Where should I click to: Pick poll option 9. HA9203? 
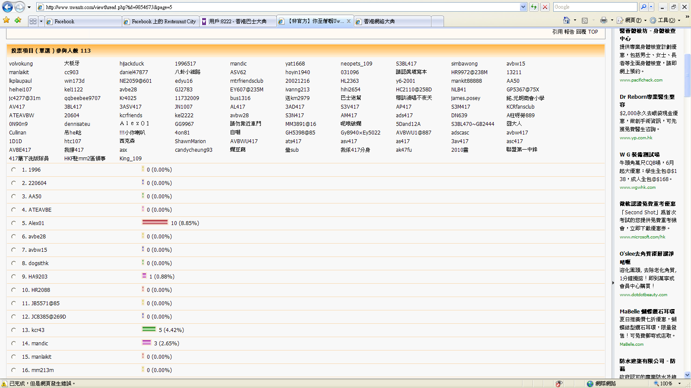pyautogui.click(x=14, y=277)
